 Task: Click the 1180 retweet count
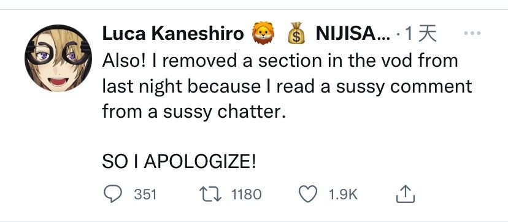(x=247, y=194)
